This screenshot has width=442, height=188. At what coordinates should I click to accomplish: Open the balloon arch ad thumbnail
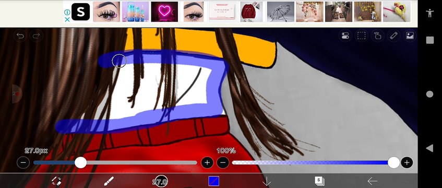[309, 11]
